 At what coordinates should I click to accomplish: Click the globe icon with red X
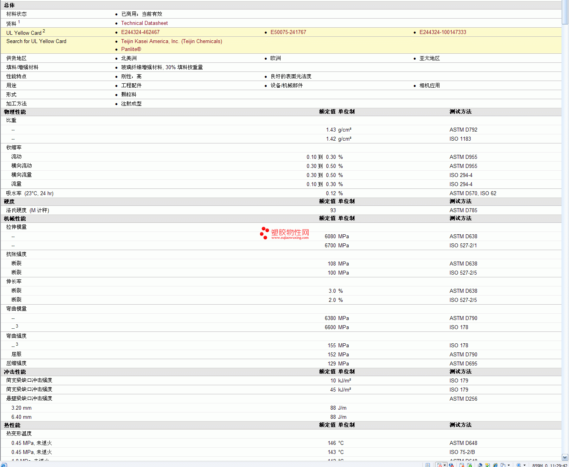point(451,465)
